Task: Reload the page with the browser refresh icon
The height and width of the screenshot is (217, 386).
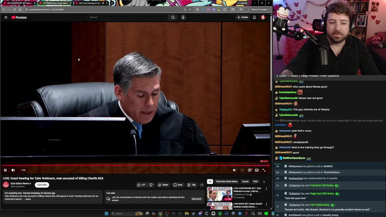Action: pyautogui.click(x=14, y=9)
